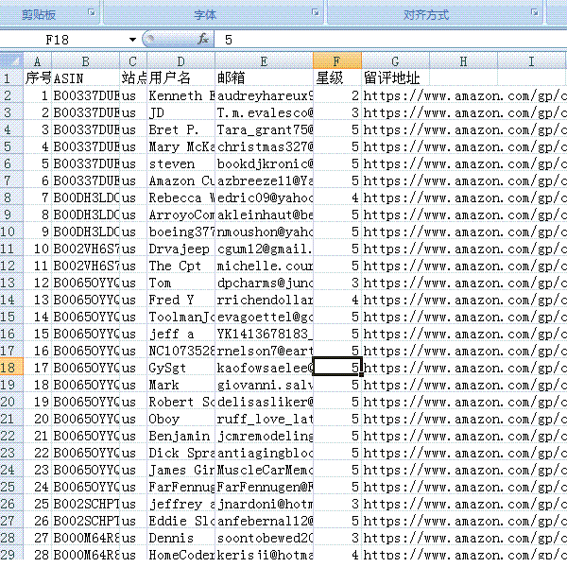Click the Insert Function fx button
The height and width of the screenshot is (567, 567).
[x=203, y=39]
